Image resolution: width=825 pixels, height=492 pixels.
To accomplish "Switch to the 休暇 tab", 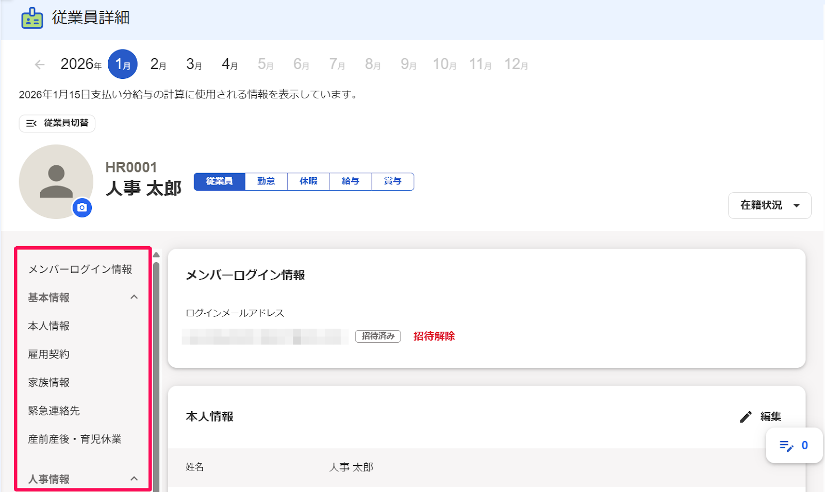I will (x=308, y=181).
